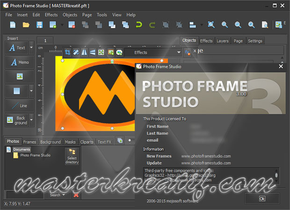Click the Export image icon in toolbar
This screenshot has height=210, width=290.
[279, 25]
